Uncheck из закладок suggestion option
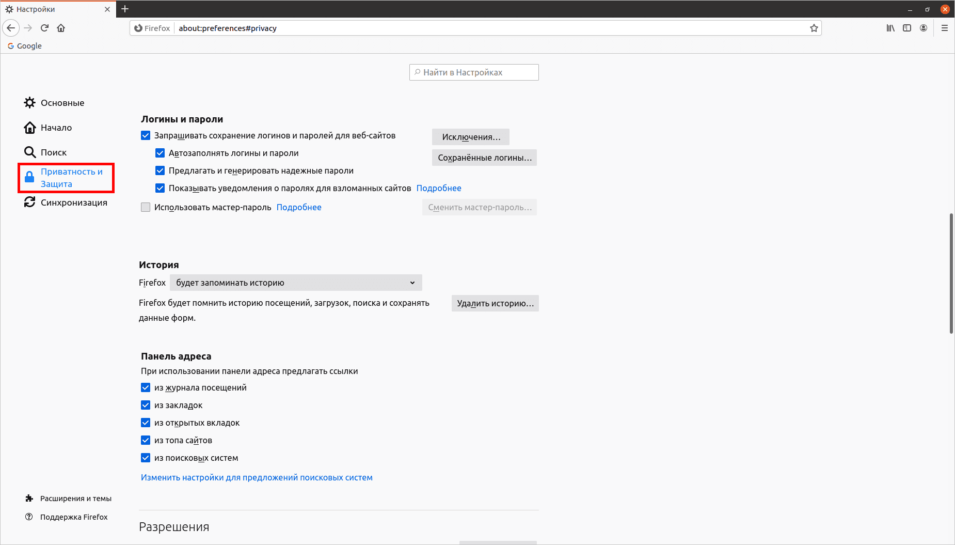The height and width of the screenshot is (545, 955). coord(146,405)
